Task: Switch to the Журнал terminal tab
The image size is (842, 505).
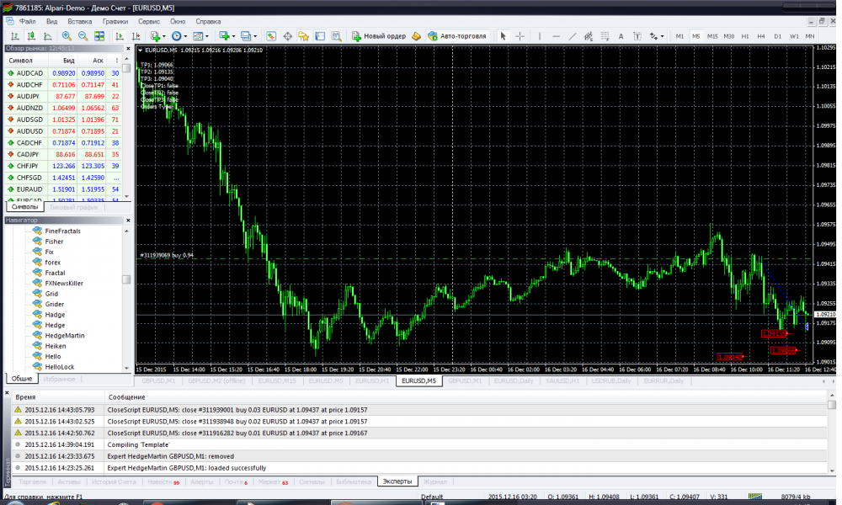Action: pyautogui.click(x=434, y=481)
